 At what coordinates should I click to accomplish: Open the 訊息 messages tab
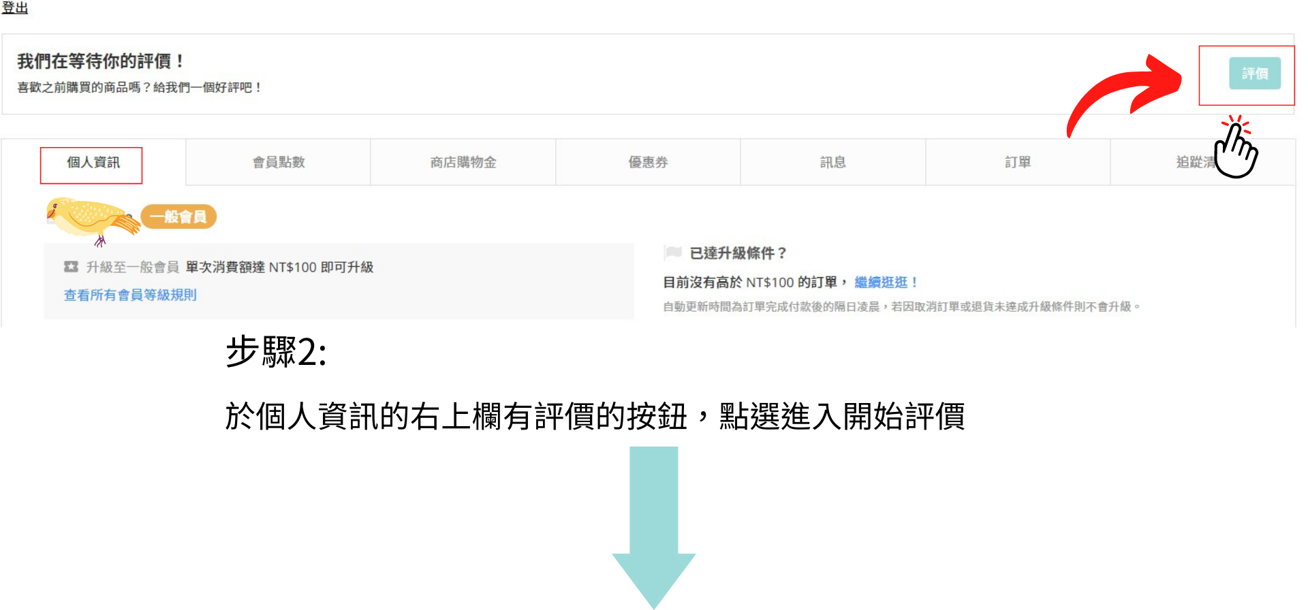tap(832, 163)
